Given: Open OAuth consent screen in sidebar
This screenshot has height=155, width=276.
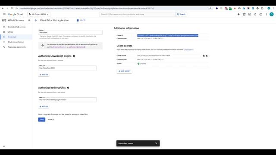Looking at the screenshot, I should coord(16,42).
